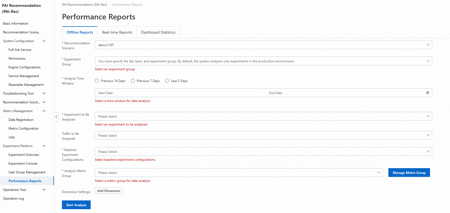
Task: Open Analysis Metric Group dropdown
Action: [239, 173]
